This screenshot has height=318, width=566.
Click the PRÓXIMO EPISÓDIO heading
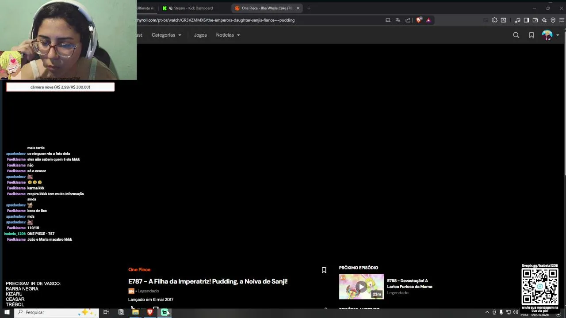coord(359,268)
